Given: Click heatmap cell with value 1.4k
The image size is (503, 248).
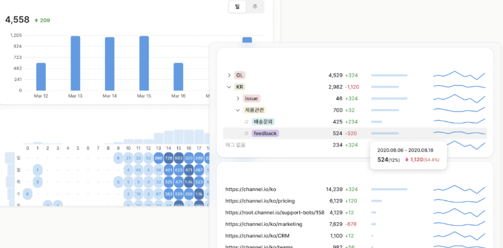Looking at the screenshot, I should click(189, 181).
